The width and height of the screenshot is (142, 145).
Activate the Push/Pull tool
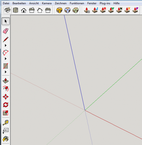6,81
